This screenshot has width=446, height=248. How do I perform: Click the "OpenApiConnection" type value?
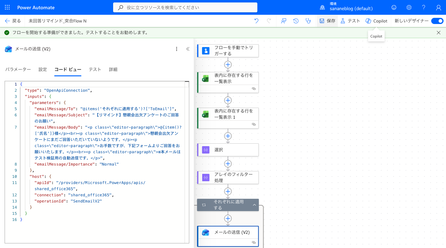tap(68, 90)
